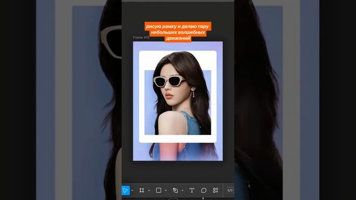Screen dimensions: 356x200
Task: Open shape tools dropdown arrow
Action: [166, 191]
